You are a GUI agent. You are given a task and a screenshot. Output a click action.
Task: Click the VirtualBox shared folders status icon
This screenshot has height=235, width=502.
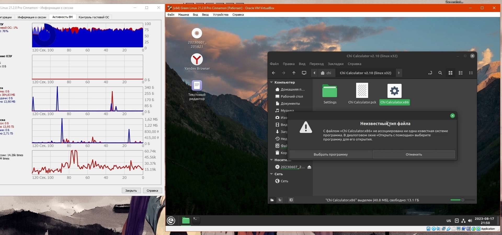pos(454,229)
